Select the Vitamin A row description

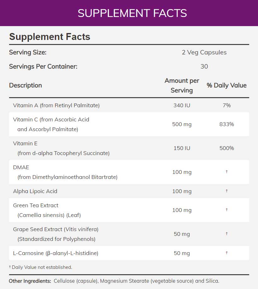[x=56, y=105]
